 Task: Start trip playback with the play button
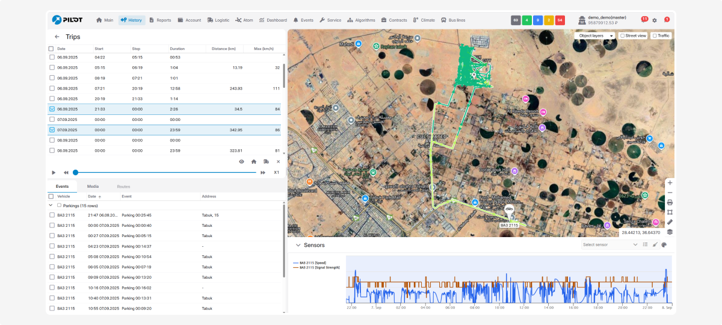click(54, 173)
